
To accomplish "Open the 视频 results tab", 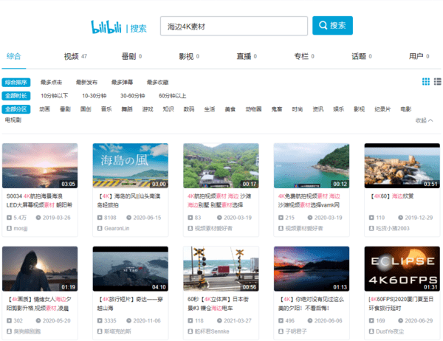I will (x=71, y=56).
